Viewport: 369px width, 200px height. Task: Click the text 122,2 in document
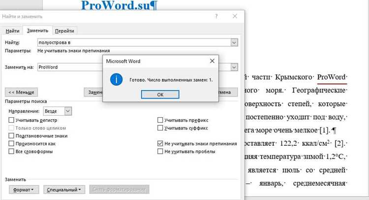pos(288,143)
